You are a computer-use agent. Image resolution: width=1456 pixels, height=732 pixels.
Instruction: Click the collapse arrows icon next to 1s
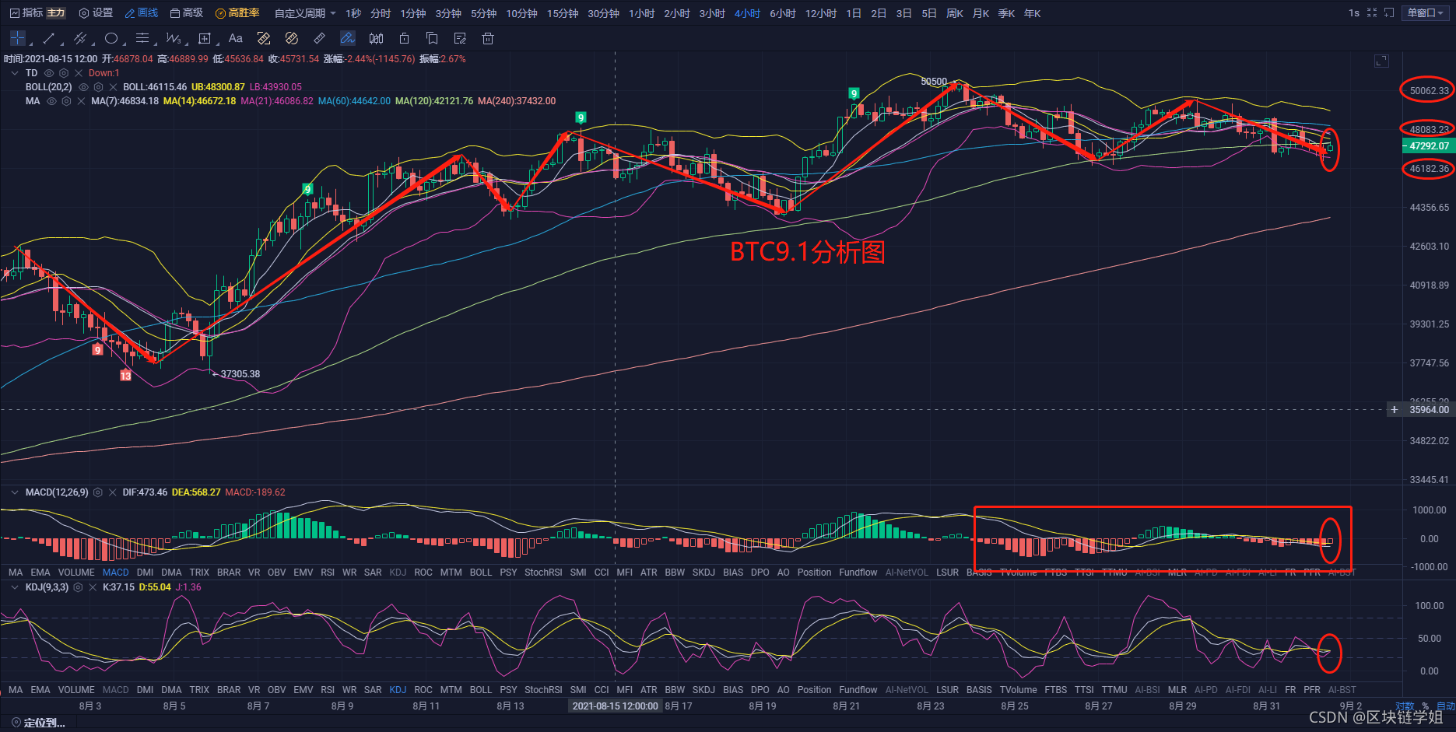(1371, 13)
